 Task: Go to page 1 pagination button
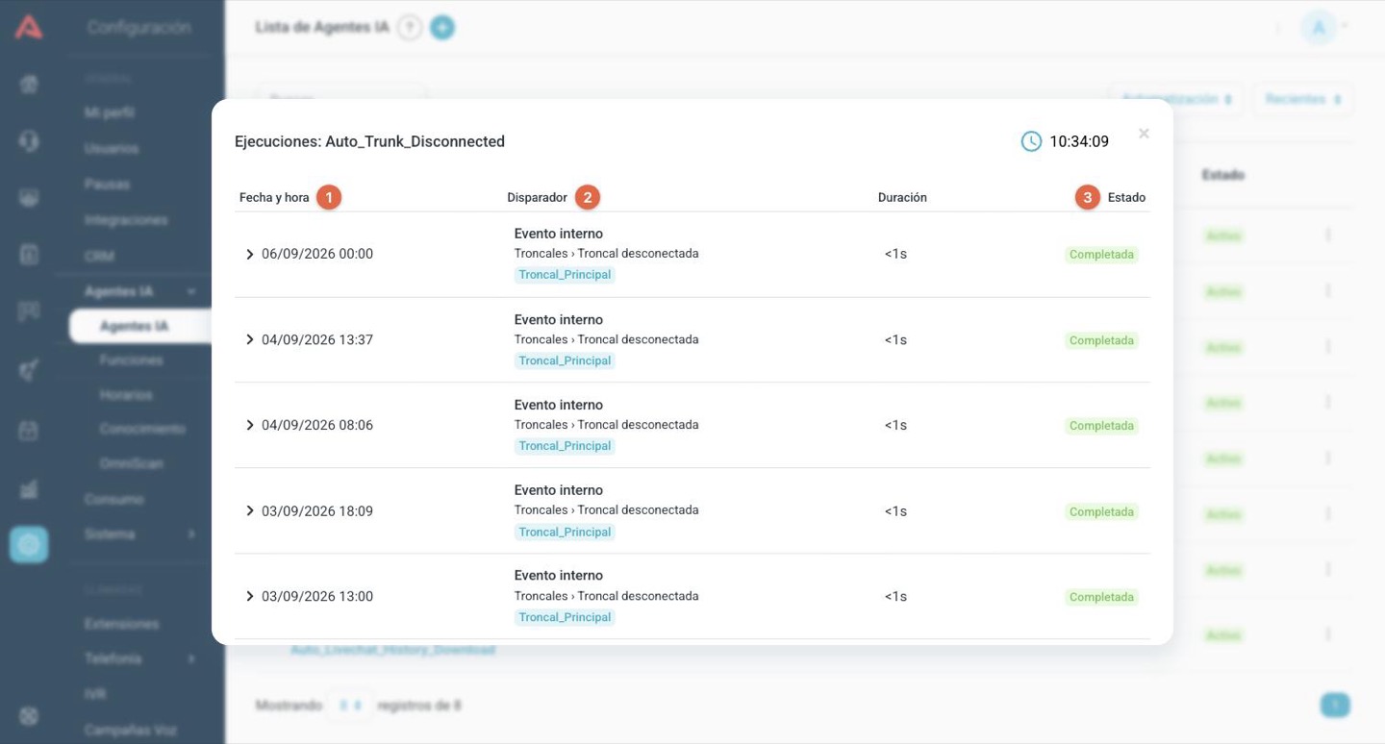1335,706
